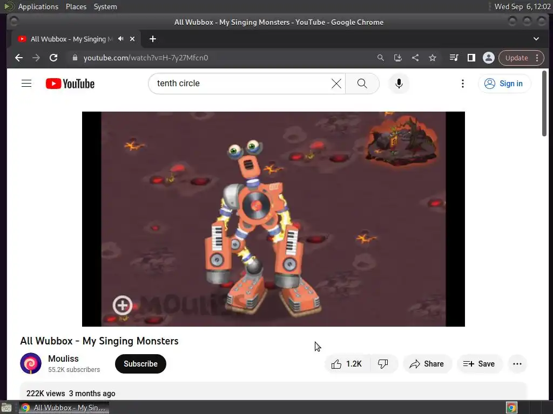Viewport: 553px width, 414px height.
Task: Click the Chrome Update button
Action: coord(516,58)
